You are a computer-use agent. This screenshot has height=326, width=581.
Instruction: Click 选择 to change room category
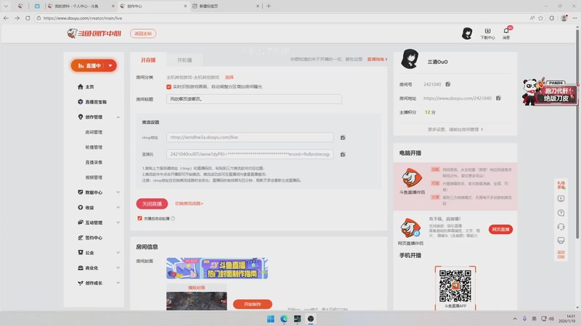click(229, 78)
